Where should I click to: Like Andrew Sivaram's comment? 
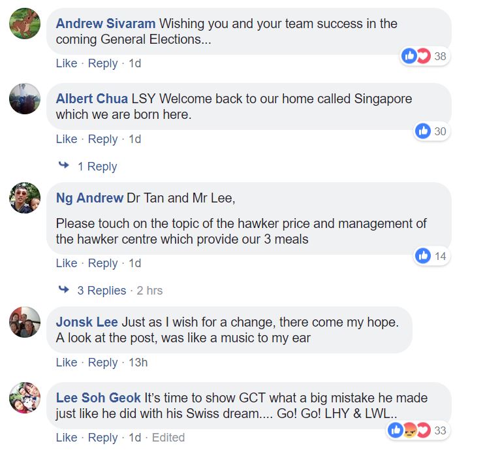click(67, 63)
